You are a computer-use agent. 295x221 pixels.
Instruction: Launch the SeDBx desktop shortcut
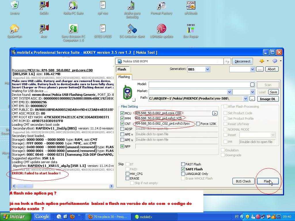(44, 7)
